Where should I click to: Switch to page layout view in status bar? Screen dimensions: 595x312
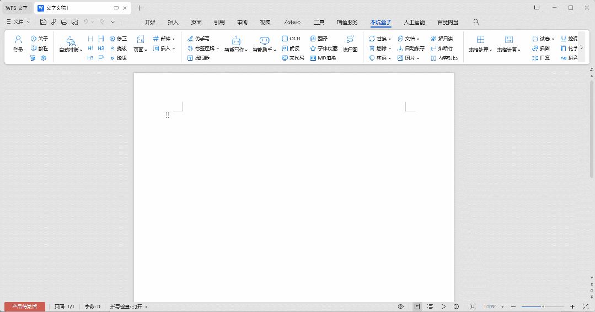(x=417, y=306)
